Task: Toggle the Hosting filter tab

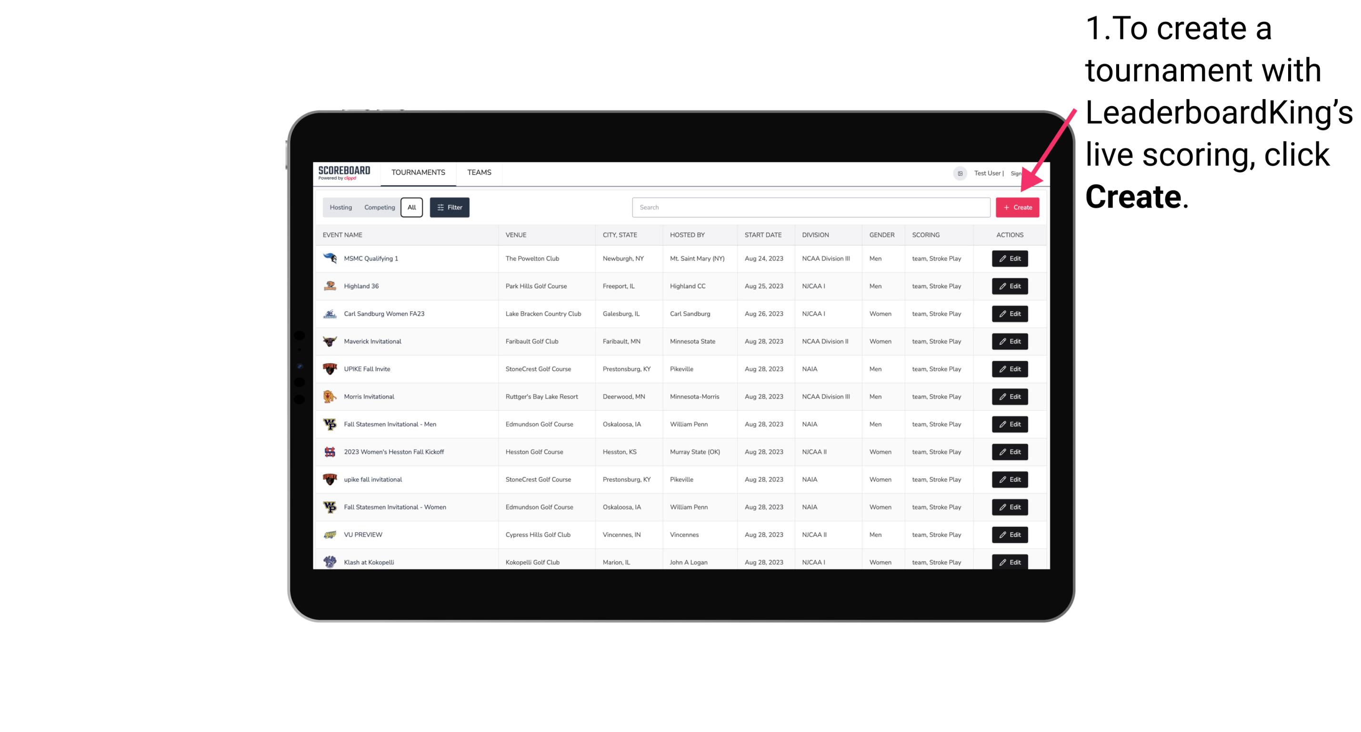Action: pyautogui.click(x=341, y=208)
